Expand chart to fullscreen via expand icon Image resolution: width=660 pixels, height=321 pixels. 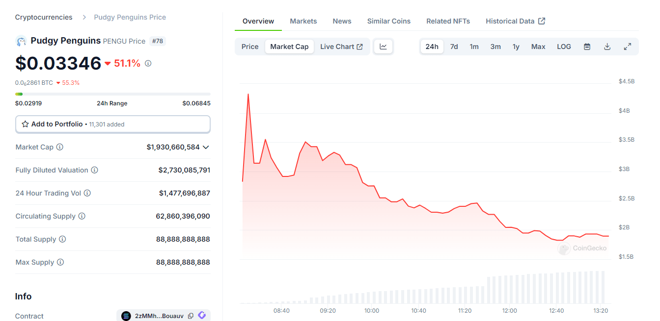click(627, 46)
